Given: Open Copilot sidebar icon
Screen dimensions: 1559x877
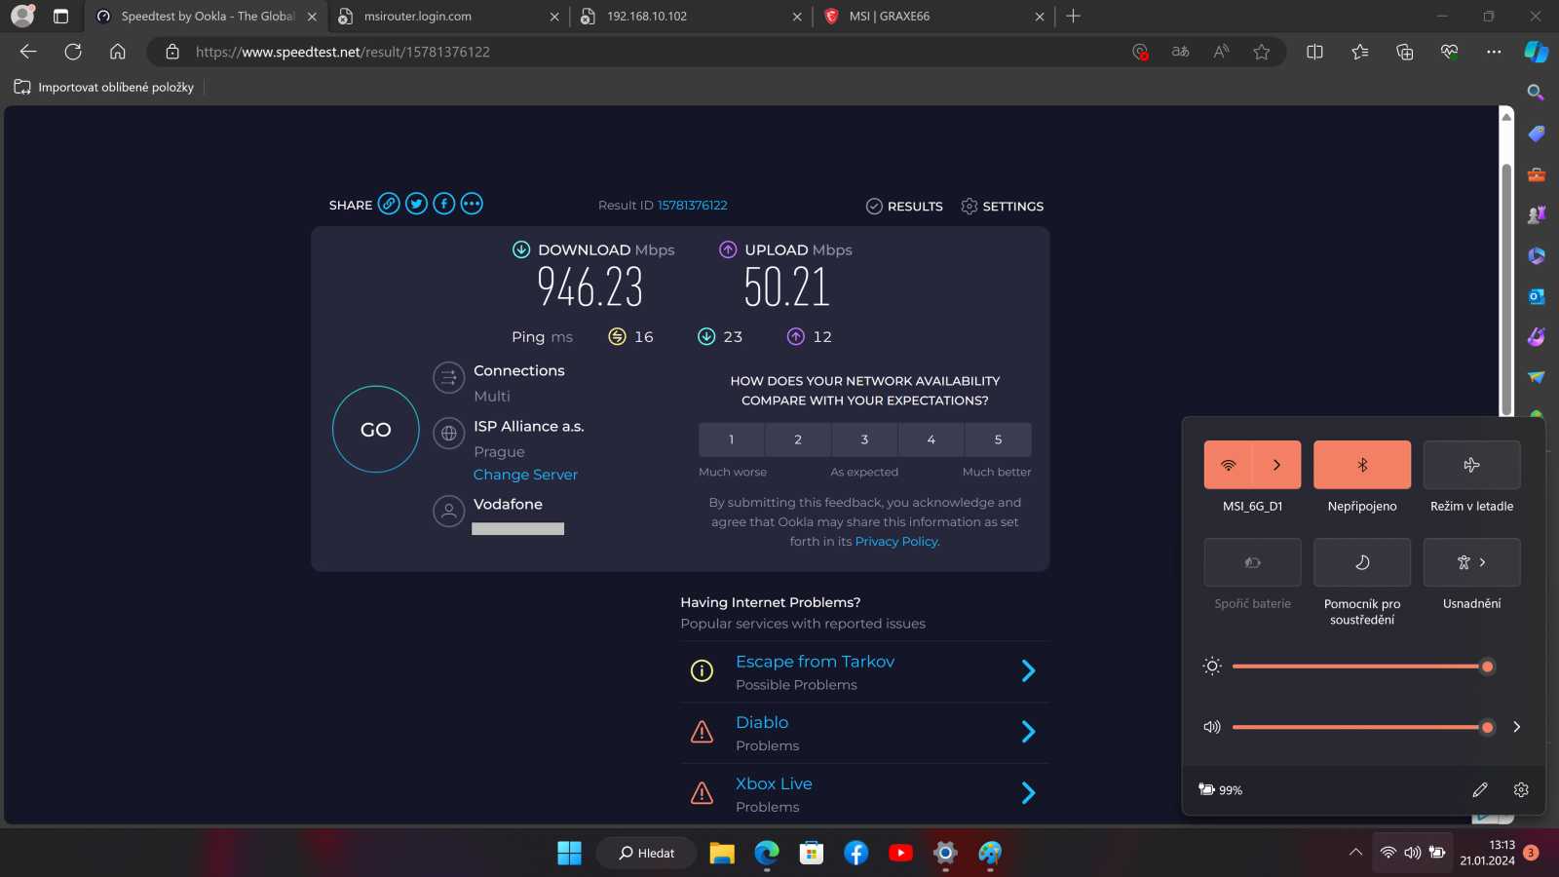Looking at the screenshot, I should pos(1537,52).
